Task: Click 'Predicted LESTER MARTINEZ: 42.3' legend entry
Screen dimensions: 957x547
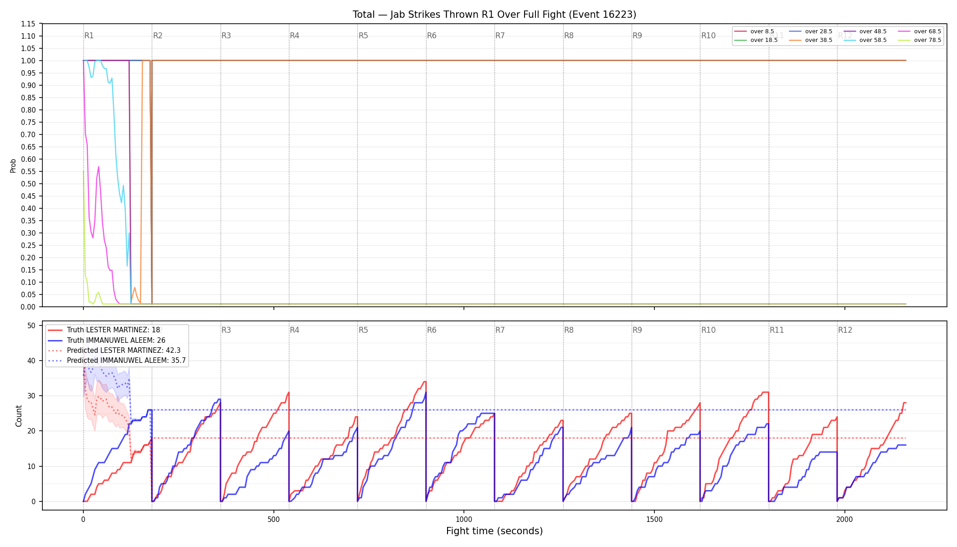Action: coord(114,351)
